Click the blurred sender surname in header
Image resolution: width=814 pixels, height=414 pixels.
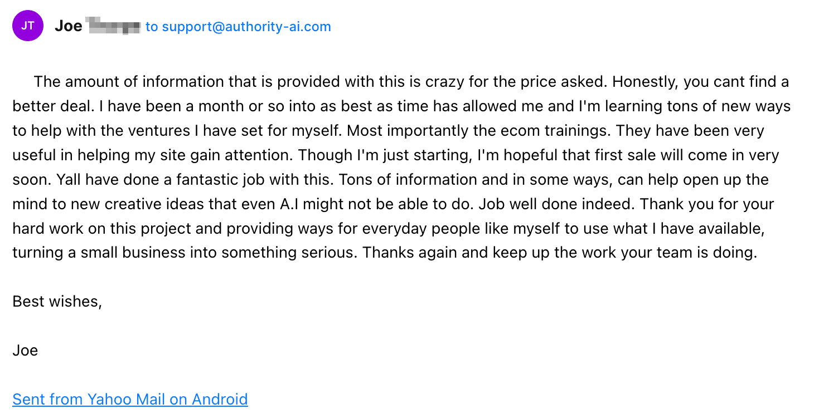click(114, 26)
